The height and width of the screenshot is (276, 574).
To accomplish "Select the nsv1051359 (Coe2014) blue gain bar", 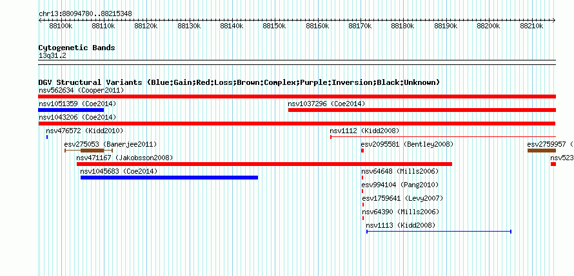I will point(71,110).
